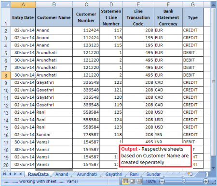Select cell C16 showing 778587
The image size is (217, 186).
[86, 135]
